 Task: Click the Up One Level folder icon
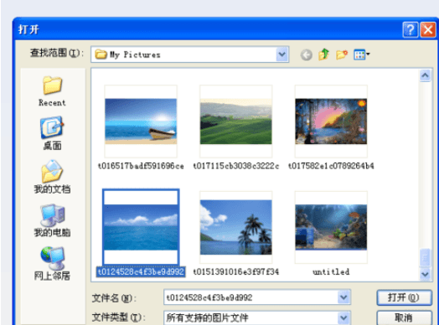[x=323, y=54]
